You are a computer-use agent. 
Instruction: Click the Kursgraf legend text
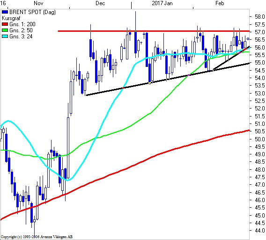point(11,18)
